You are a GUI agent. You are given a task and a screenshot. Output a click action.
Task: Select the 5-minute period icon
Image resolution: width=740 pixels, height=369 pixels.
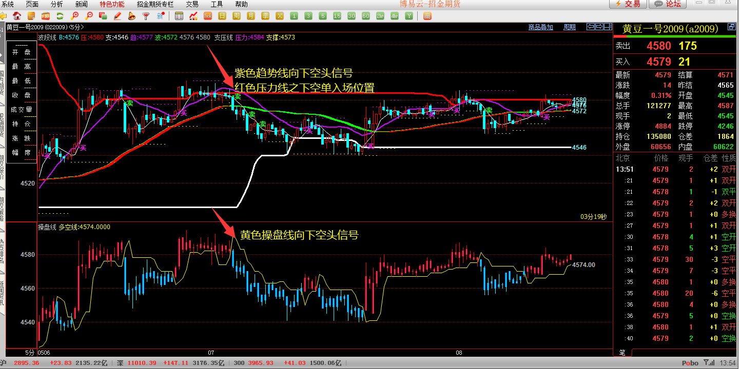point(323,16)
